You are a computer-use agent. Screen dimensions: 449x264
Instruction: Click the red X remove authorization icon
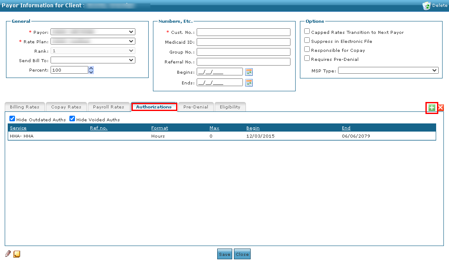tap(440, 108)
